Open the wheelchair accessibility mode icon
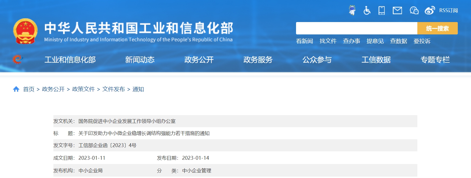 tap(367, 10)
